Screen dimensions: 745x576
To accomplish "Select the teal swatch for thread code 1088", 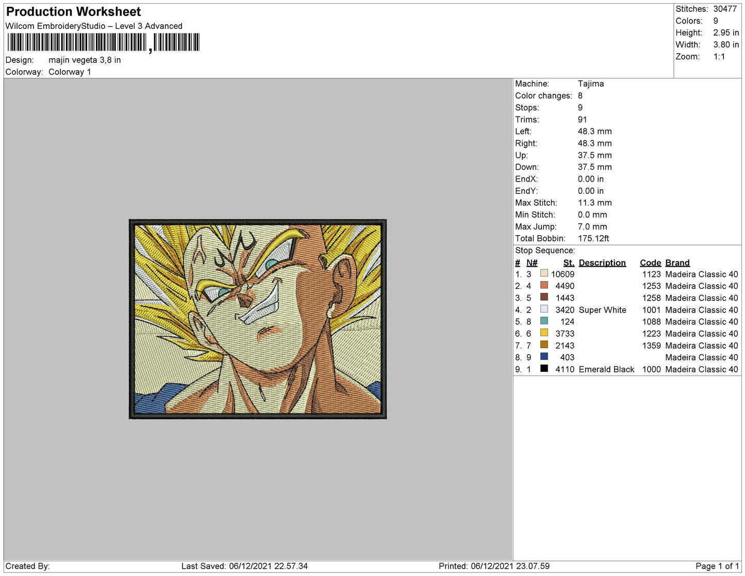I will point(544,321).
